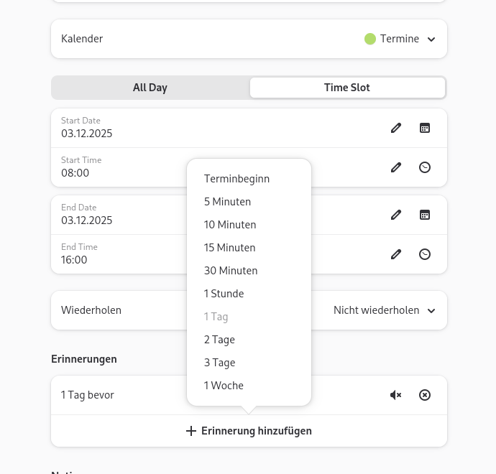Click Erinnerung hinzufügen button
496x474 pixels.
tap(249, 431)
